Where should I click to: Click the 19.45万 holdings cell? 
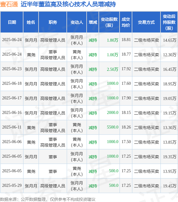point(169,186)
